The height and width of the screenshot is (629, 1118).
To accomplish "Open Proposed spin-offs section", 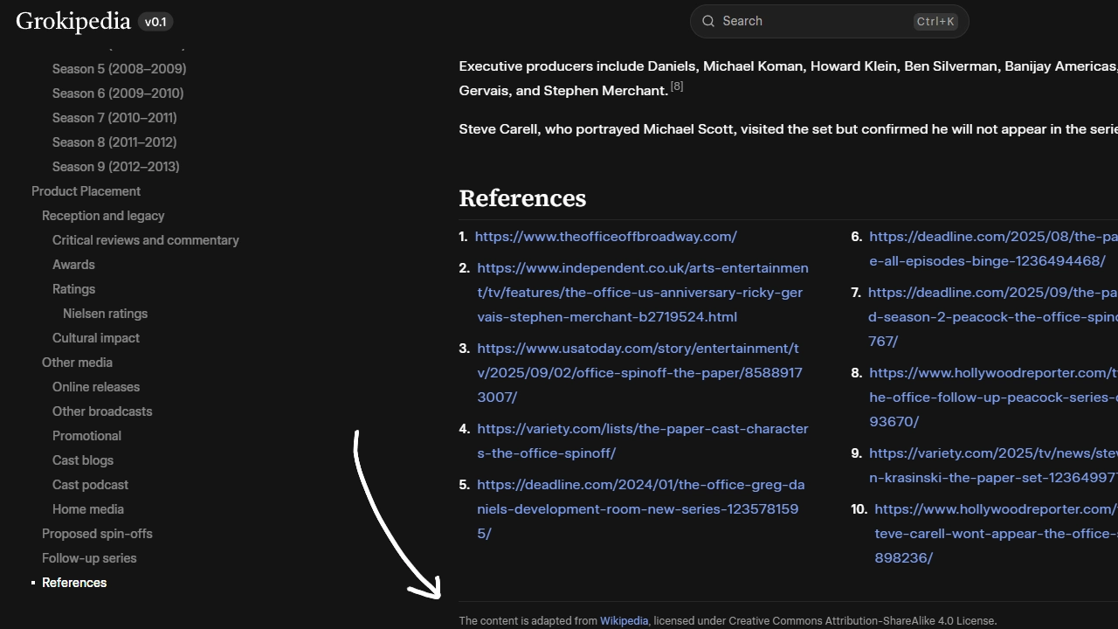I will click(x=97, y=534).
